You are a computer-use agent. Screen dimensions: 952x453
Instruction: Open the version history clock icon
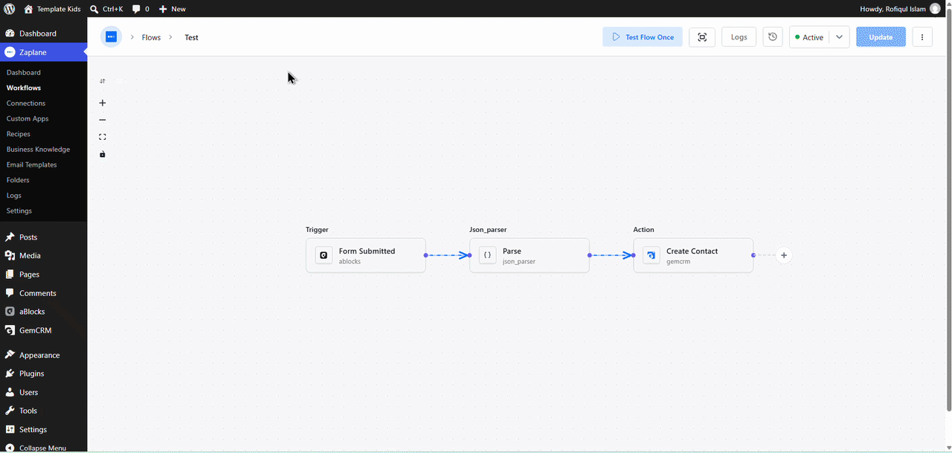773,37
